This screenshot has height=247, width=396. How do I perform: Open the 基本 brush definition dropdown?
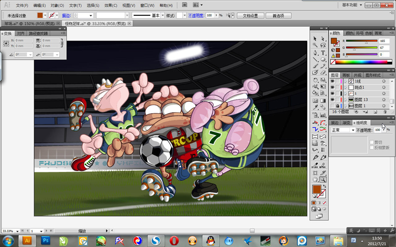pos(163,15)
